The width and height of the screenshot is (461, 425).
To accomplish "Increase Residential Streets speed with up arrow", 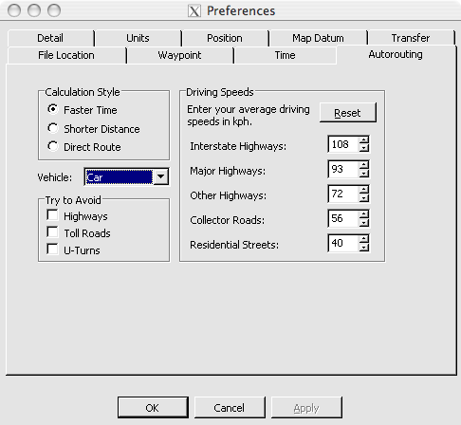I will tap(364, 239).
